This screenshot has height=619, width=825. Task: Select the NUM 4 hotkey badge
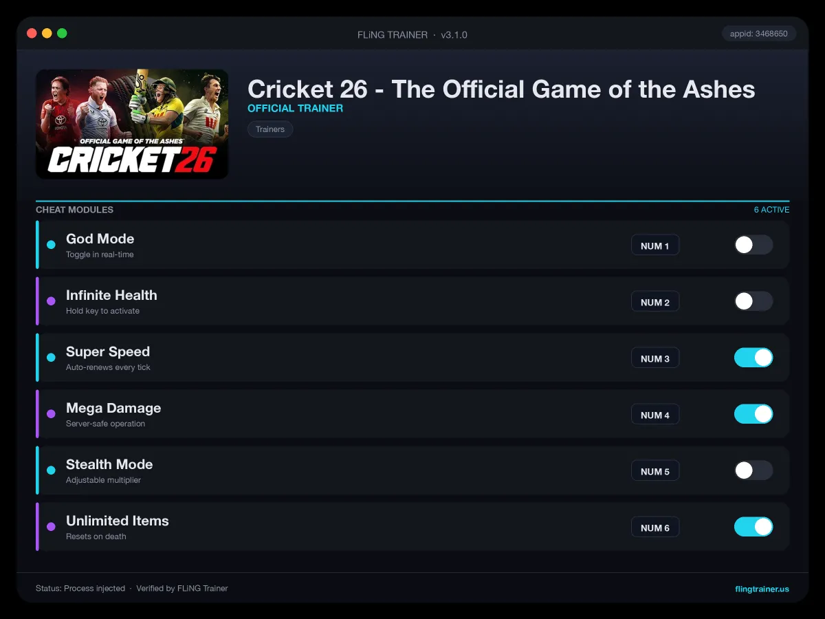655,415
